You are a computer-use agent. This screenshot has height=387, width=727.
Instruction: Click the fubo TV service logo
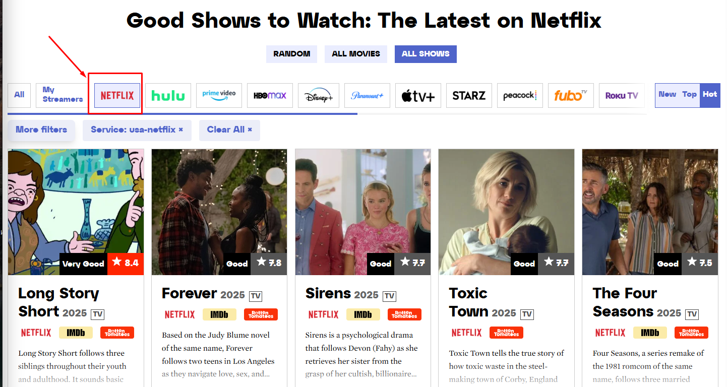(571, 96)
